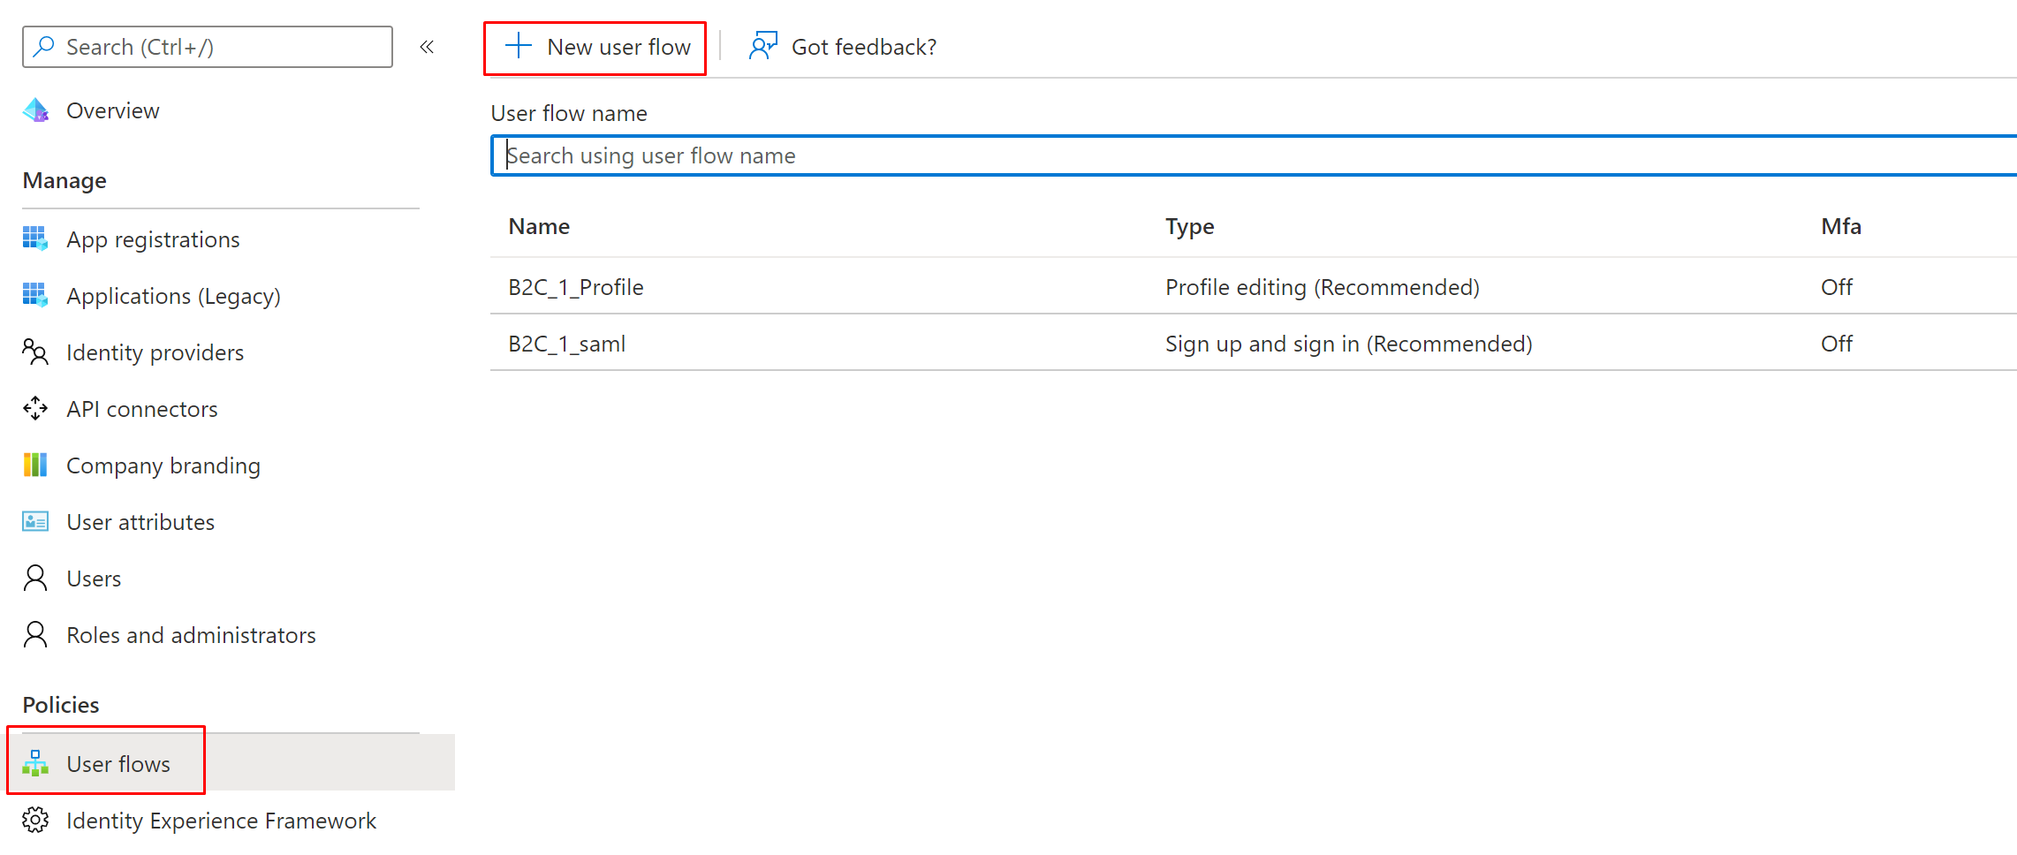2017x855 pixels.
Task: Go to Roles and administrators
Action: 191,635
